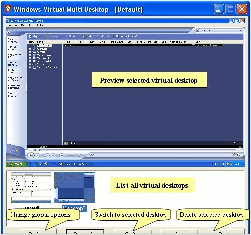The width and height of the screenshot is (251, 235).
Task: Maximize the Windows Virtual Multi Desktop window
Action: (x=230, y=9)
